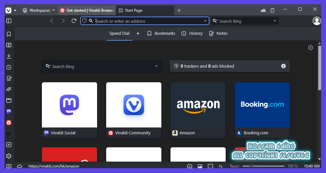Image resolution: width=326 pixels, height=173 pixels.
Task: Expand toolbar search field history dropdown
Action: [x=275, y=21]
